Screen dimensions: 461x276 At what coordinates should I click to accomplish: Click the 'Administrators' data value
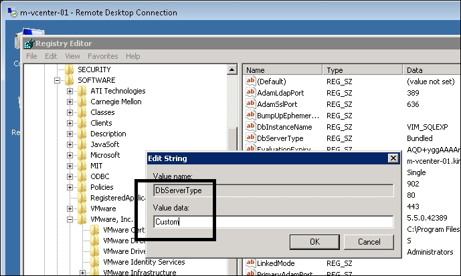click(430, 252)
